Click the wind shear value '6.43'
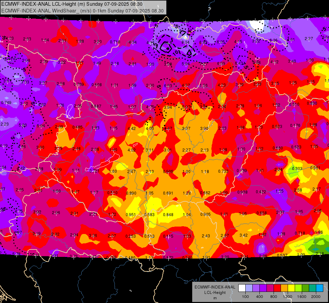This screenshot has height=303, width=329. [x=239, y=63]
